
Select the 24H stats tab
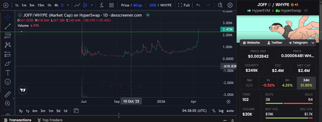coord(306,83)
